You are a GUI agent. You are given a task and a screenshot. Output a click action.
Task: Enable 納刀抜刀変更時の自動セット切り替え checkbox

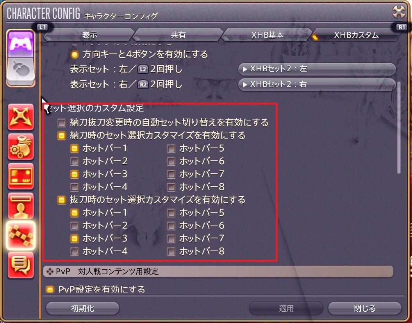(61, 122)
